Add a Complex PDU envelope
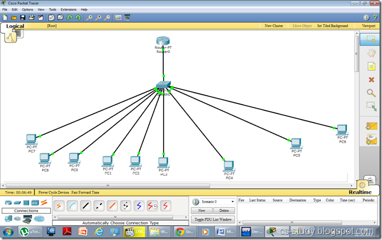The image size is (382, 240). tap(371, 140)
